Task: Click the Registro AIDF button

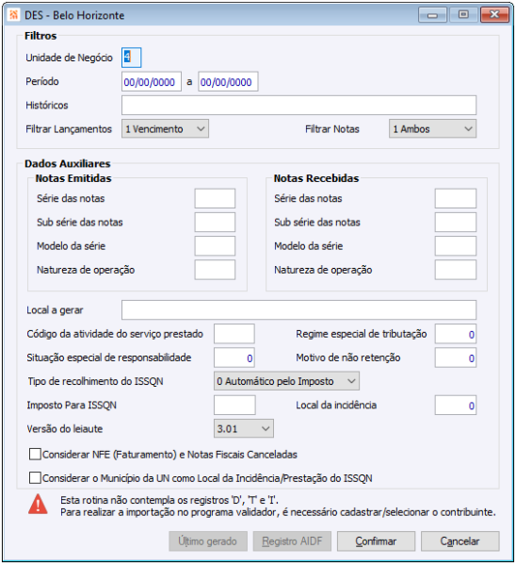Action: (x=292, y=541)
